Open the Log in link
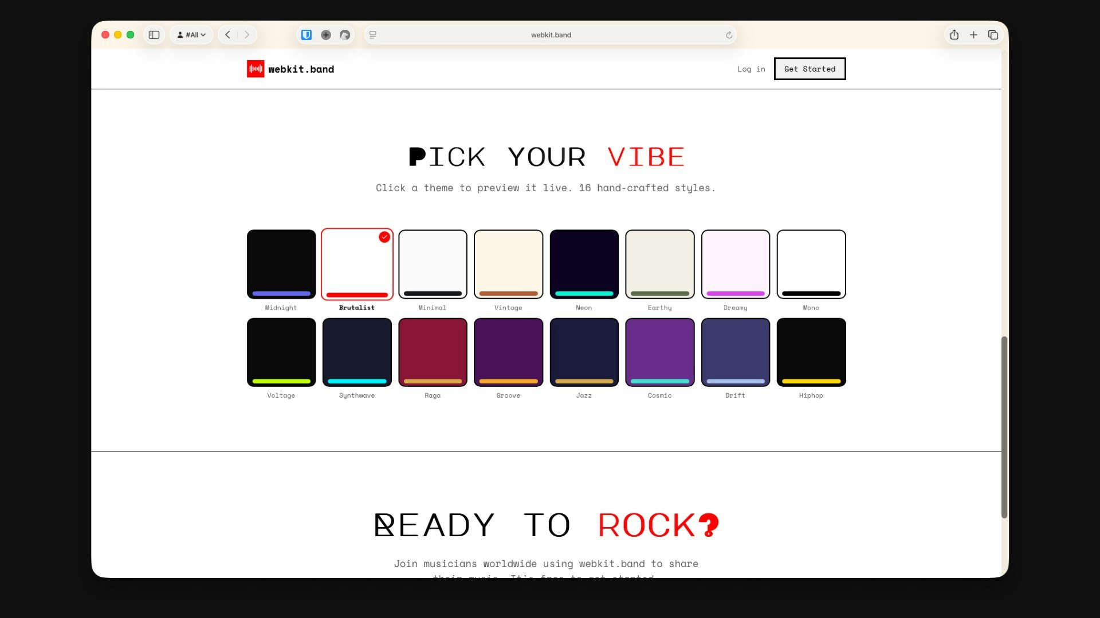 751,69
